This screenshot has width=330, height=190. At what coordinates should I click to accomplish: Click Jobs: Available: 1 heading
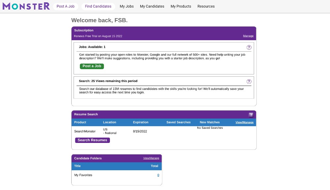pos(92,47)
